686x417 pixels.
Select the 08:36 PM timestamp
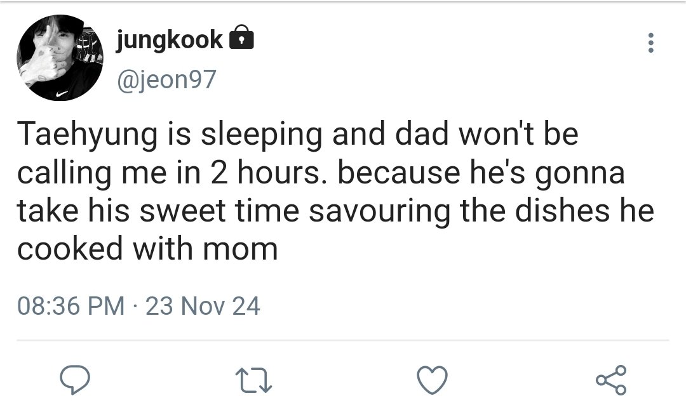pyautogui.click(x=71, y=305)
